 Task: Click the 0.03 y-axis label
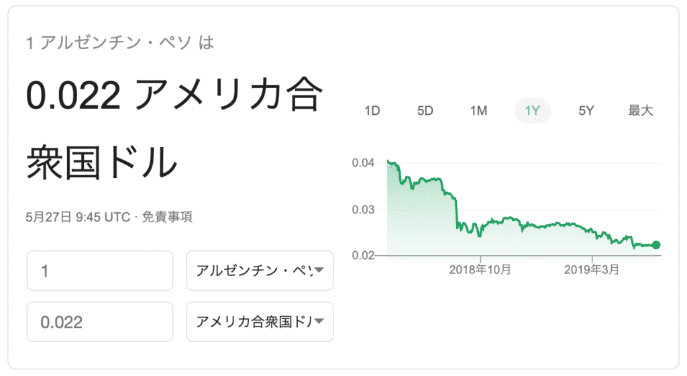[363, 209]
